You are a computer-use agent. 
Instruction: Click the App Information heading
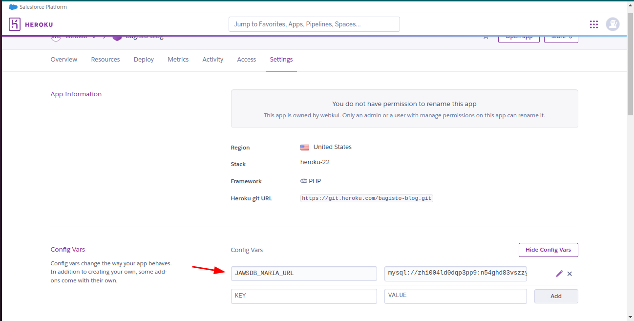76,94
